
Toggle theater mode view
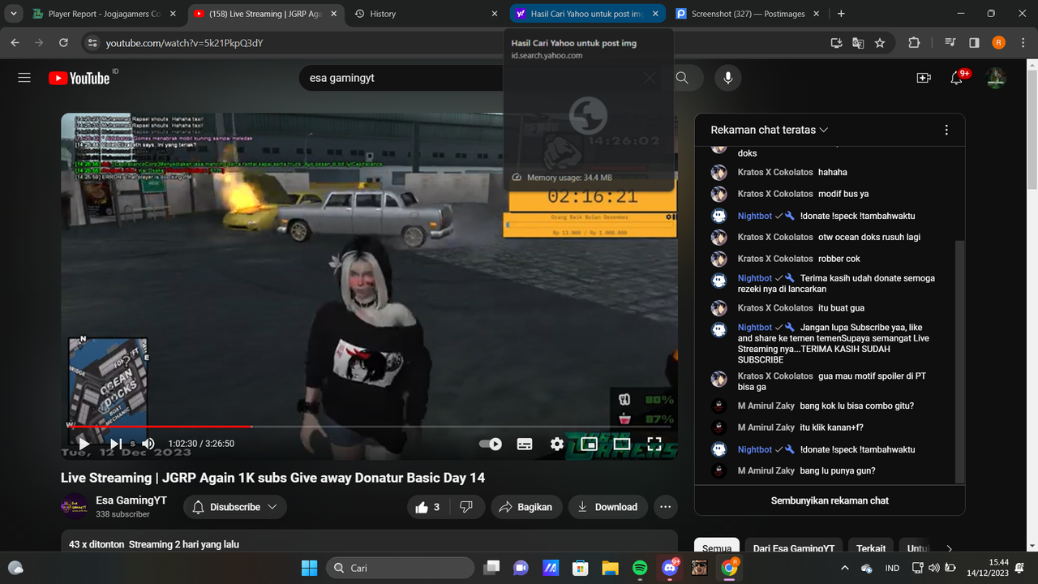622,444
